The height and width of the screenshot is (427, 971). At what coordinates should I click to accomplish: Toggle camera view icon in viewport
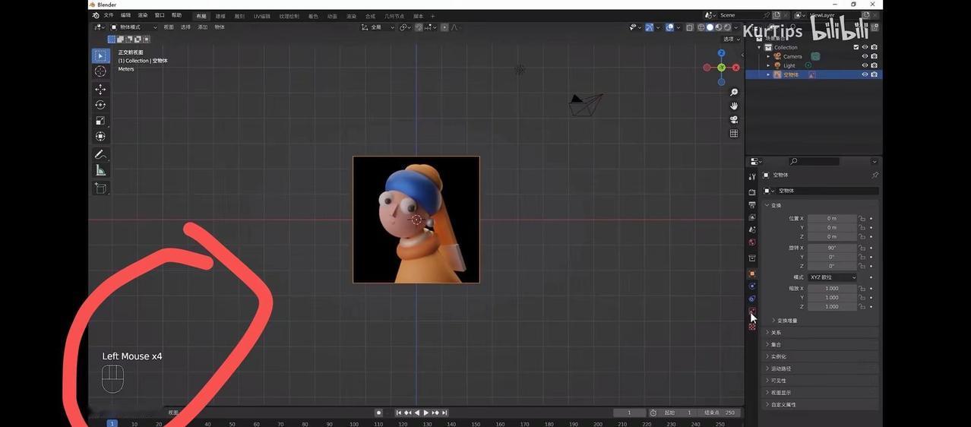click(x=734, y=119)
